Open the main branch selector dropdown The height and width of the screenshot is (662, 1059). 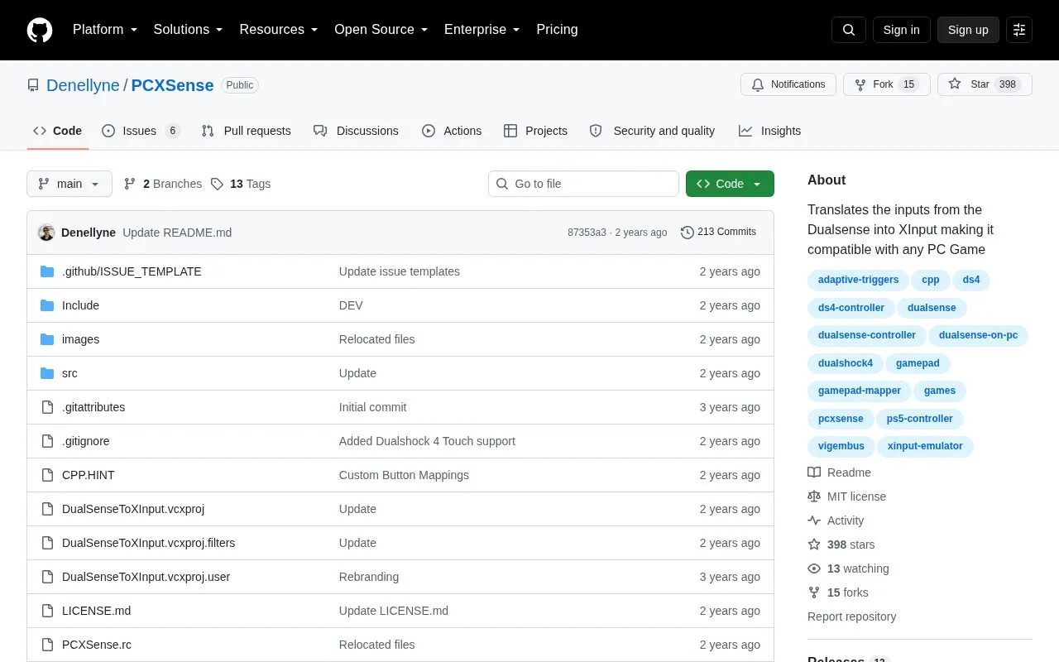click(69, 184)
